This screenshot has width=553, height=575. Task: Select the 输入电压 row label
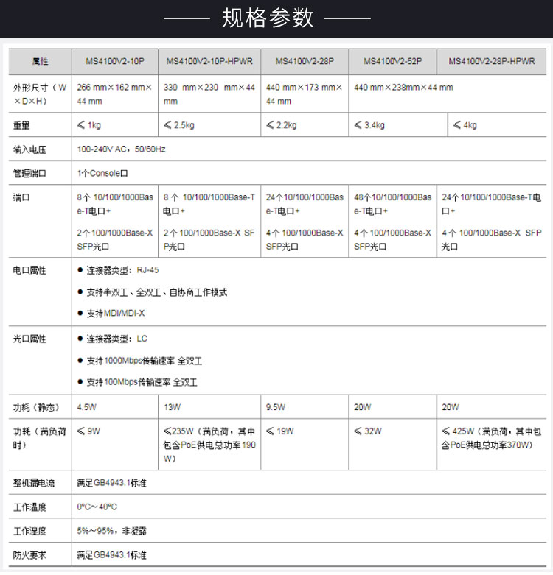[x=29, y=149]
